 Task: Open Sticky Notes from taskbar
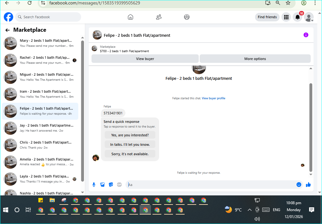pyautogui.click(x=41, y=200)
